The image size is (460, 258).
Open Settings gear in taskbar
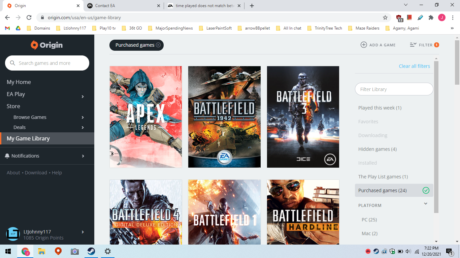107,251
